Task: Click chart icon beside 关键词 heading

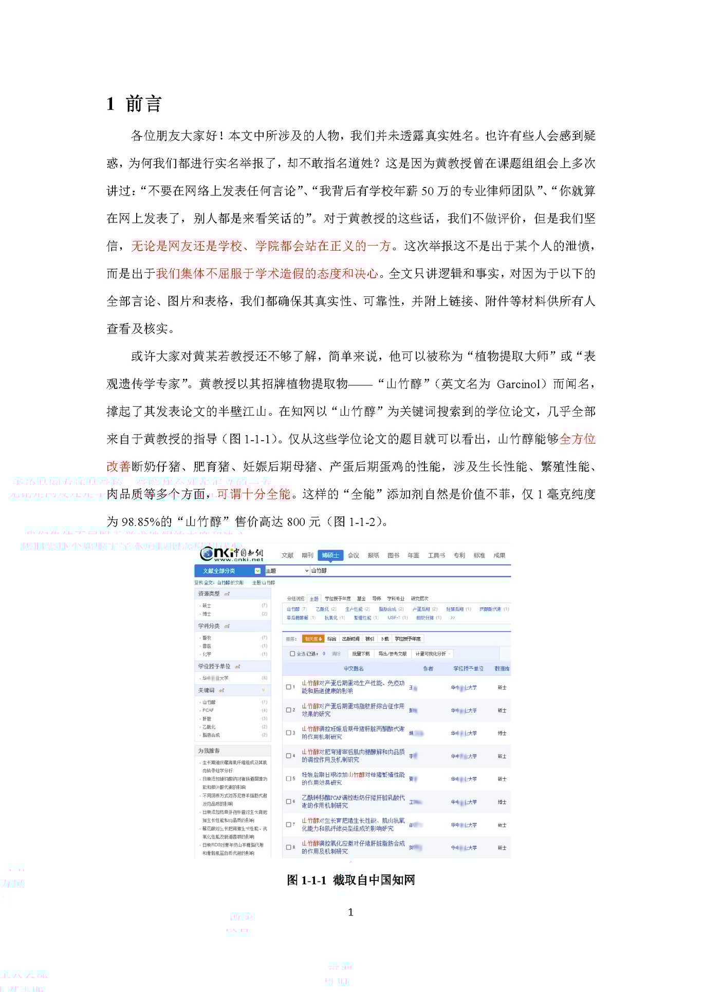Action: 222,690
